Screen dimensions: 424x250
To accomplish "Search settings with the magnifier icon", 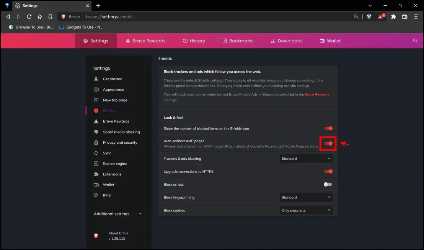I will point(415,41).
